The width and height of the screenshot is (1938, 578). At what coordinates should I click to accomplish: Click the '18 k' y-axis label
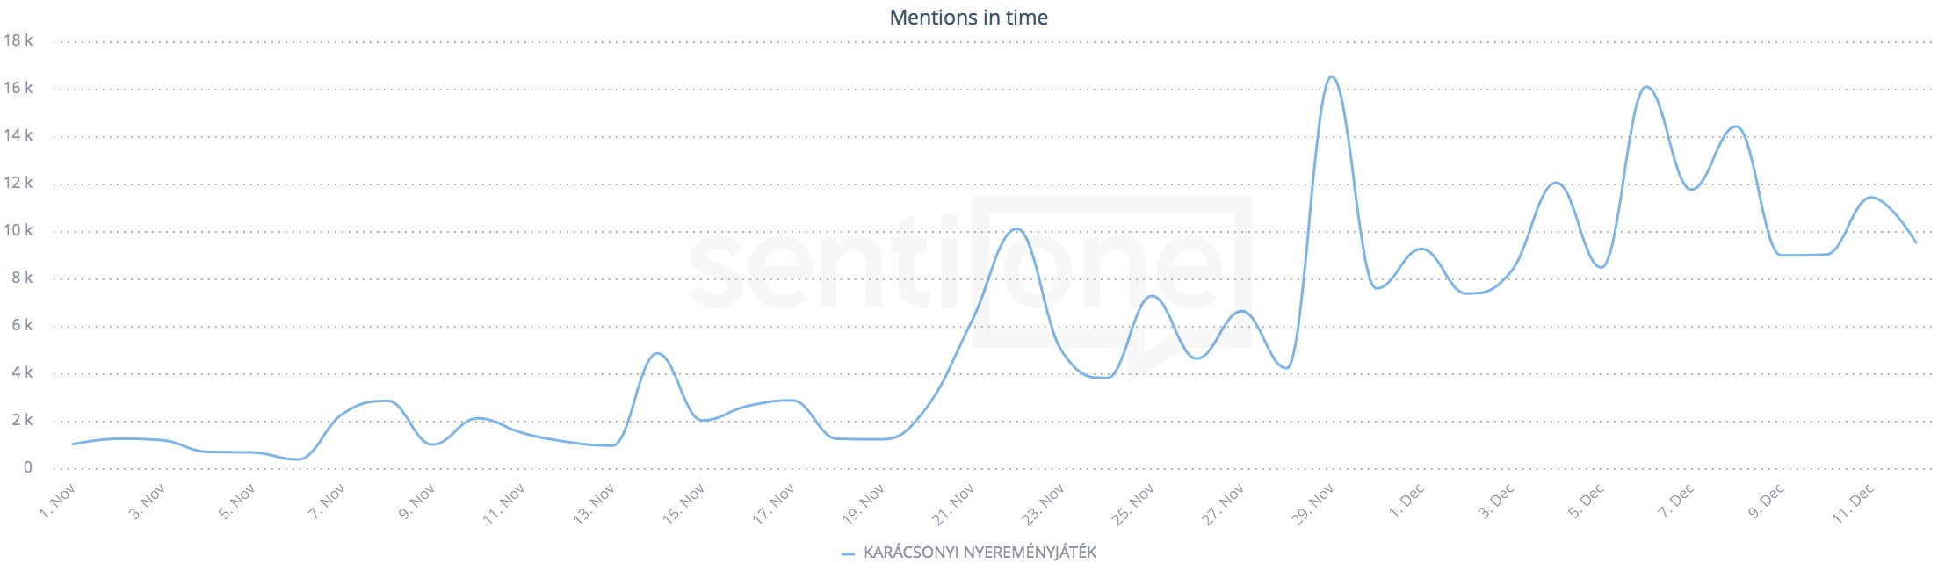pyautogui.click(x=18, y=40)
